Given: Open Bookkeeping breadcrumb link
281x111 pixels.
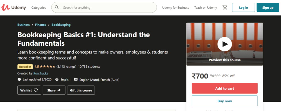Looking at the screenshot, I should click(61, 25).
